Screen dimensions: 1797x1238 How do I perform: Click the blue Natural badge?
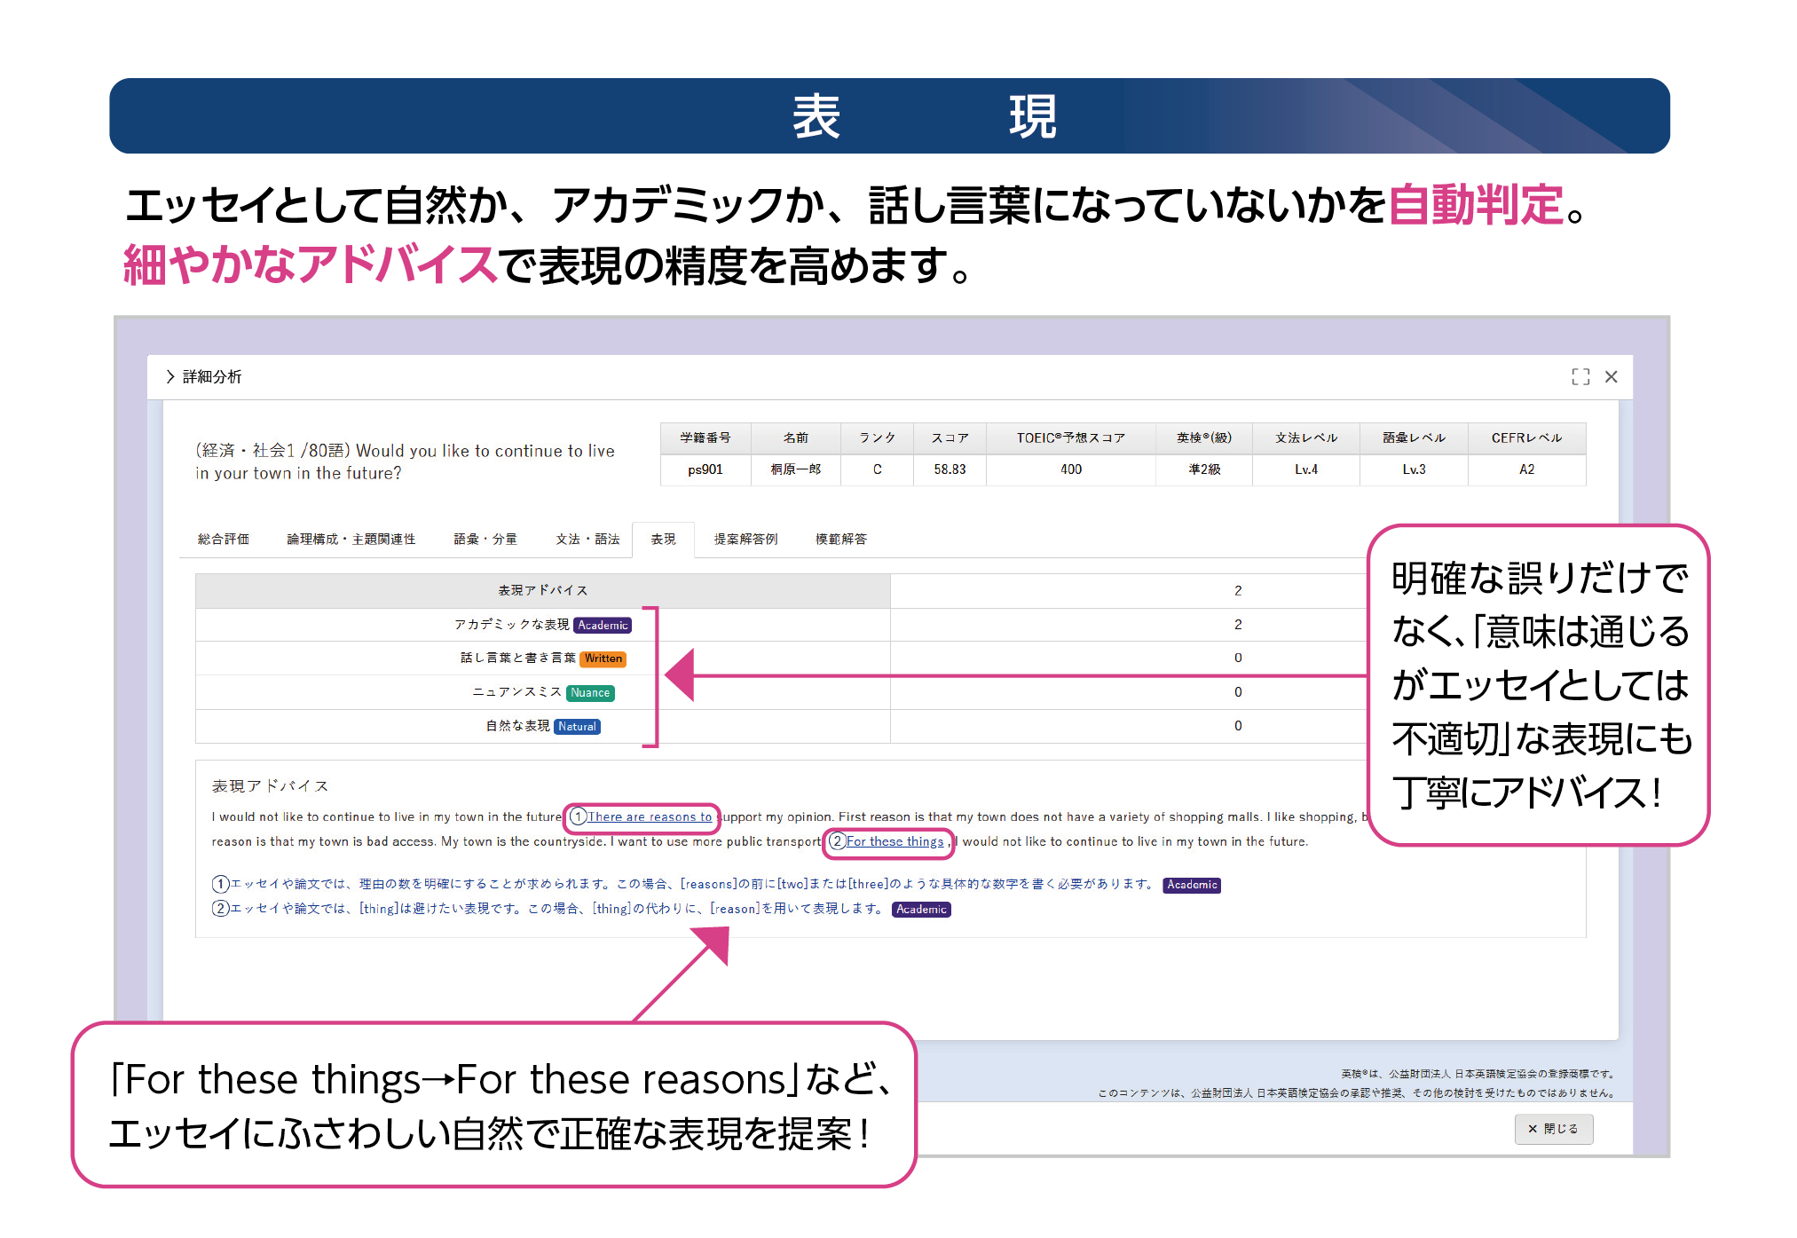[x=577, y=727]
